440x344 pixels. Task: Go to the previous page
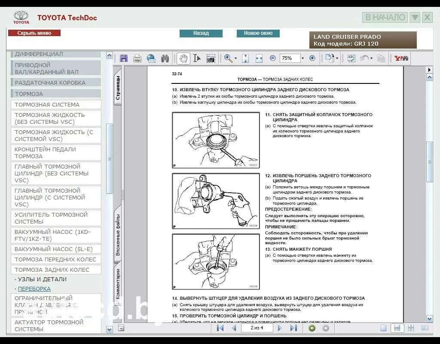point(234,328)
